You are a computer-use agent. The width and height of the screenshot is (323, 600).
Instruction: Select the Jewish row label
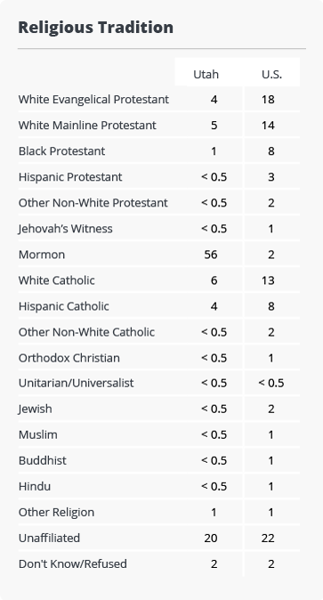pyautogui.click(x=36, y=409)
